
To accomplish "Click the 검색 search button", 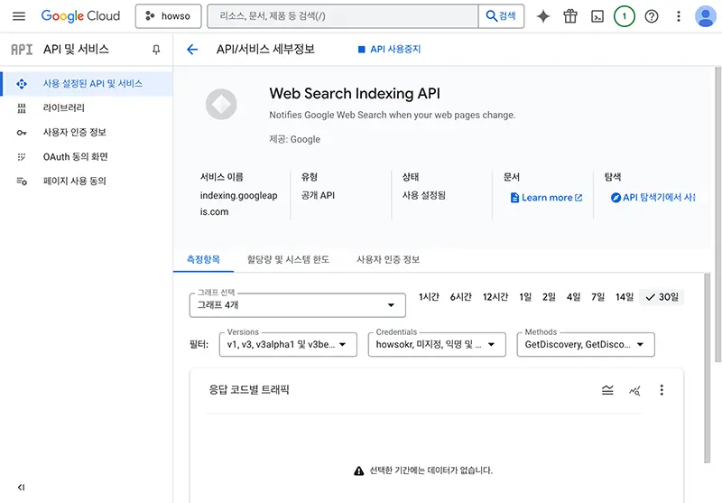I will coord(501,16).
